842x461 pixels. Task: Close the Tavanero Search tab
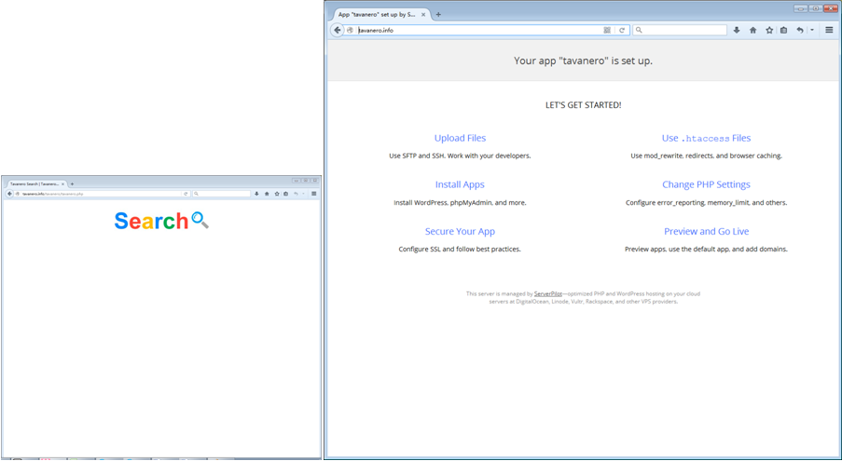62,183
